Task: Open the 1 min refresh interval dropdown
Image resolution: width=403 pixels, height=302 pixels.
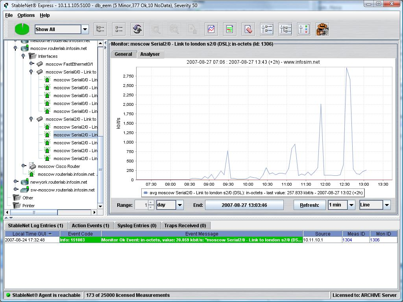Action: [x=351, y=205]
